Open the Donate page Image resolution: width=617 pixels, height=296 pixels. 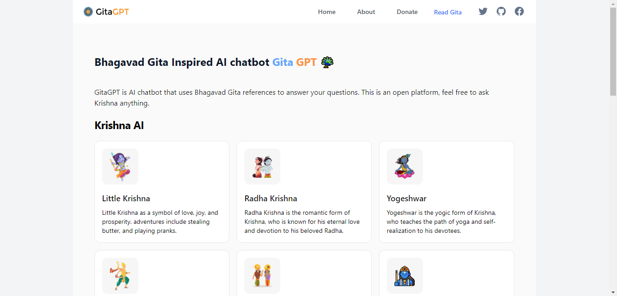pyautogui.click(x=407, y=12)
